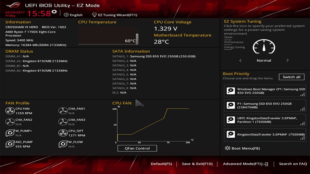Screen dimensions: 310x174
Task: Click the Speed: 3400 MHz text
Action: (x=19, y=40)
